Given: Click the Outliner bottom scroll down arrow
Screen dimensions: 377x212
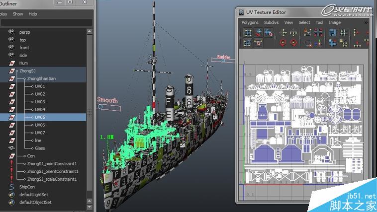Looking at the screenshot, I should click(90, 207).
